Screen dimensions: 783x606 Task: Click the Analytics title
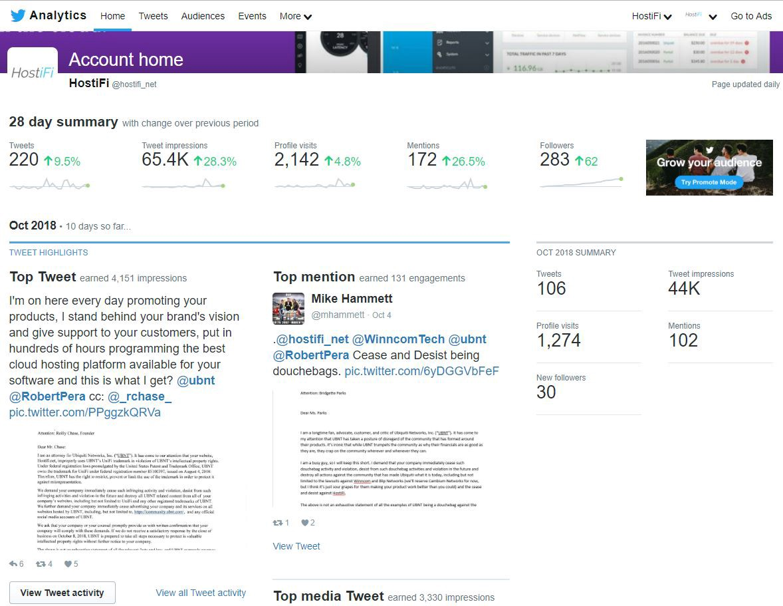58,15
